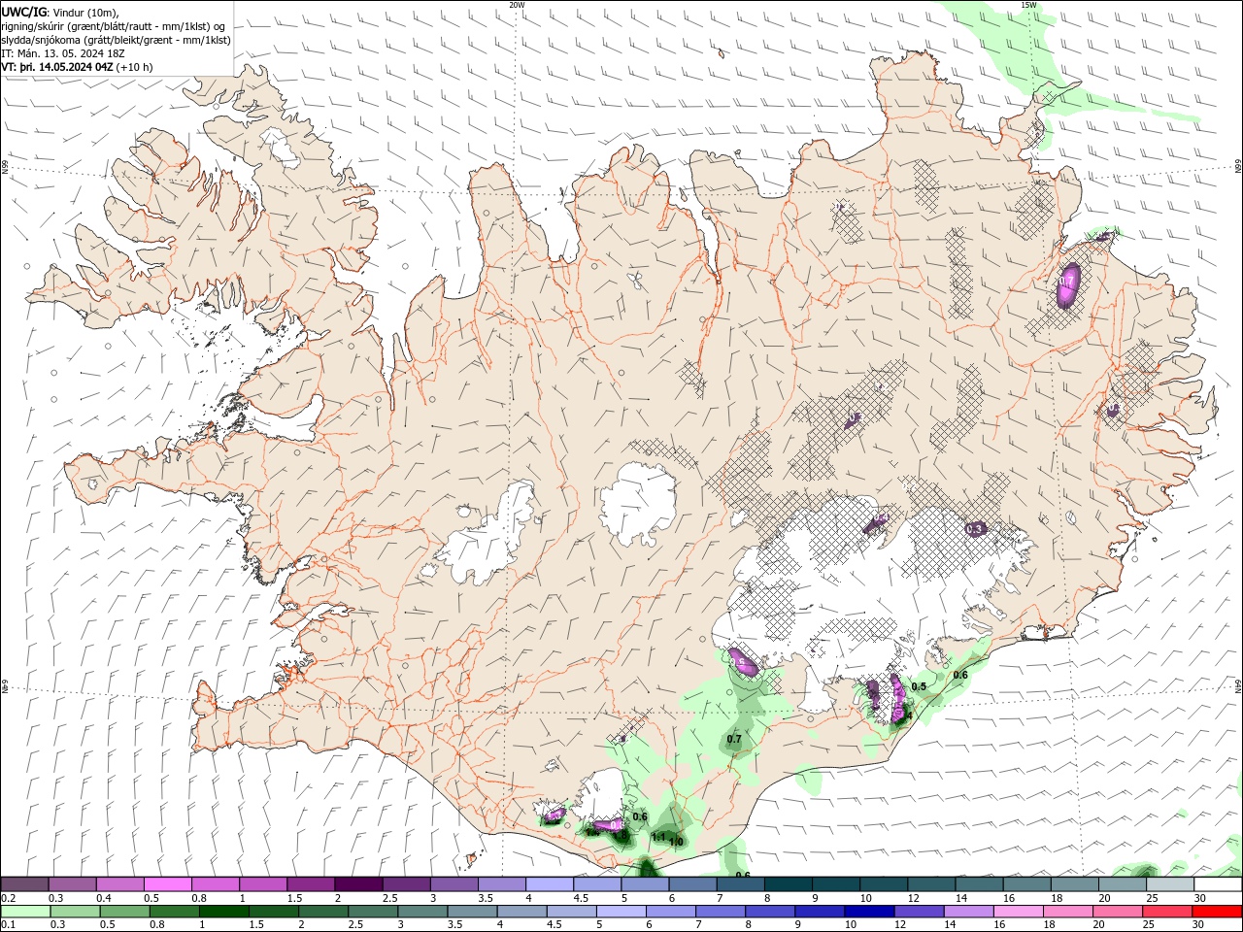The image size is (1243, 932).
Task: Click the 1.1 precipitation label on the map
Action: tap(658, 837)
